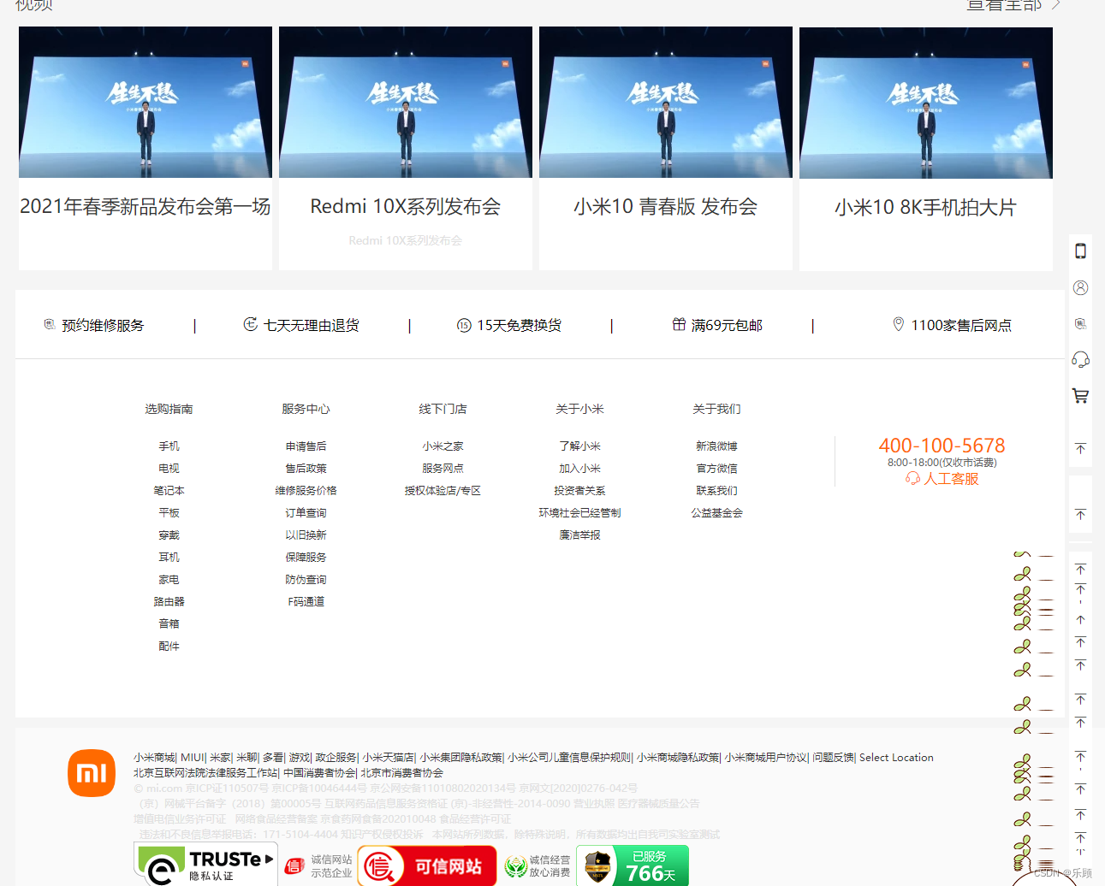
Task: Click the coupon icon in the right sidebar
Action: click(x=1080, y=323)
